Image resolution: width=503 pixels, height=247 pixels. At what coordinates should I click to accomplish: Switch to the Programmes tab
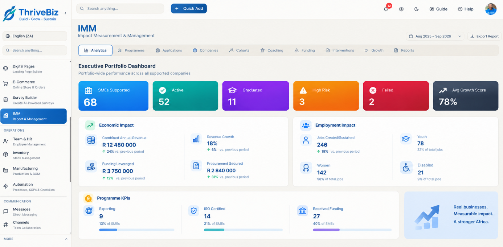click(131, 50)
